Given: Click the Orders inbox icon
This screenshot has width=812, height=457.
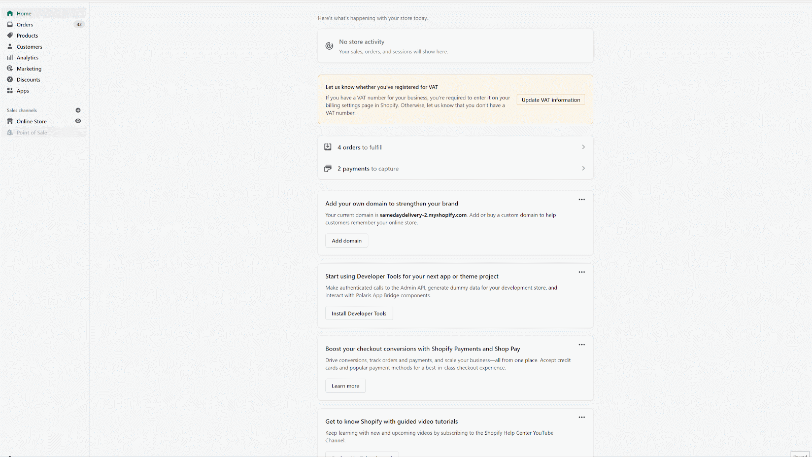Looking at the screenshot, I should click(x=10, y=24).
